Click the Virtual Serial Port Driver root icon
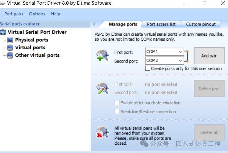Screen dimensions: 228x153 (x=3, y=32)
